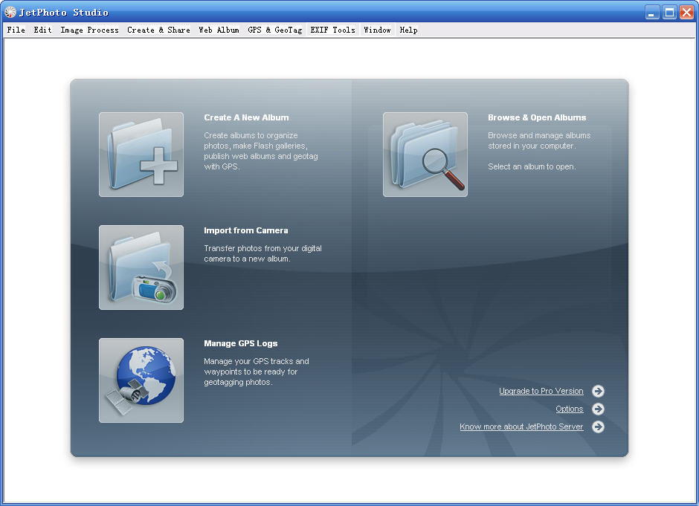Click the Import from Camera icon
Screen dimensions: 699x506
tap(141, 267)
